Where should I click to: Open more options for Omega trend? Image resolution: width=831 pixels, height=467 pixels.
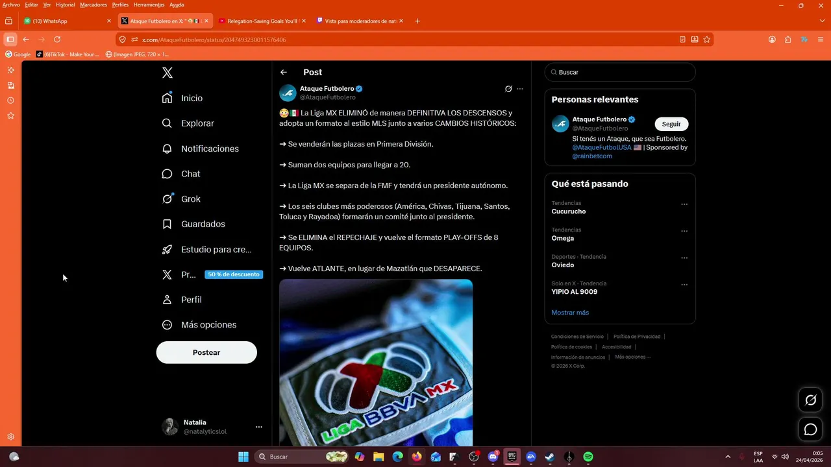click(x=684, y=231)
